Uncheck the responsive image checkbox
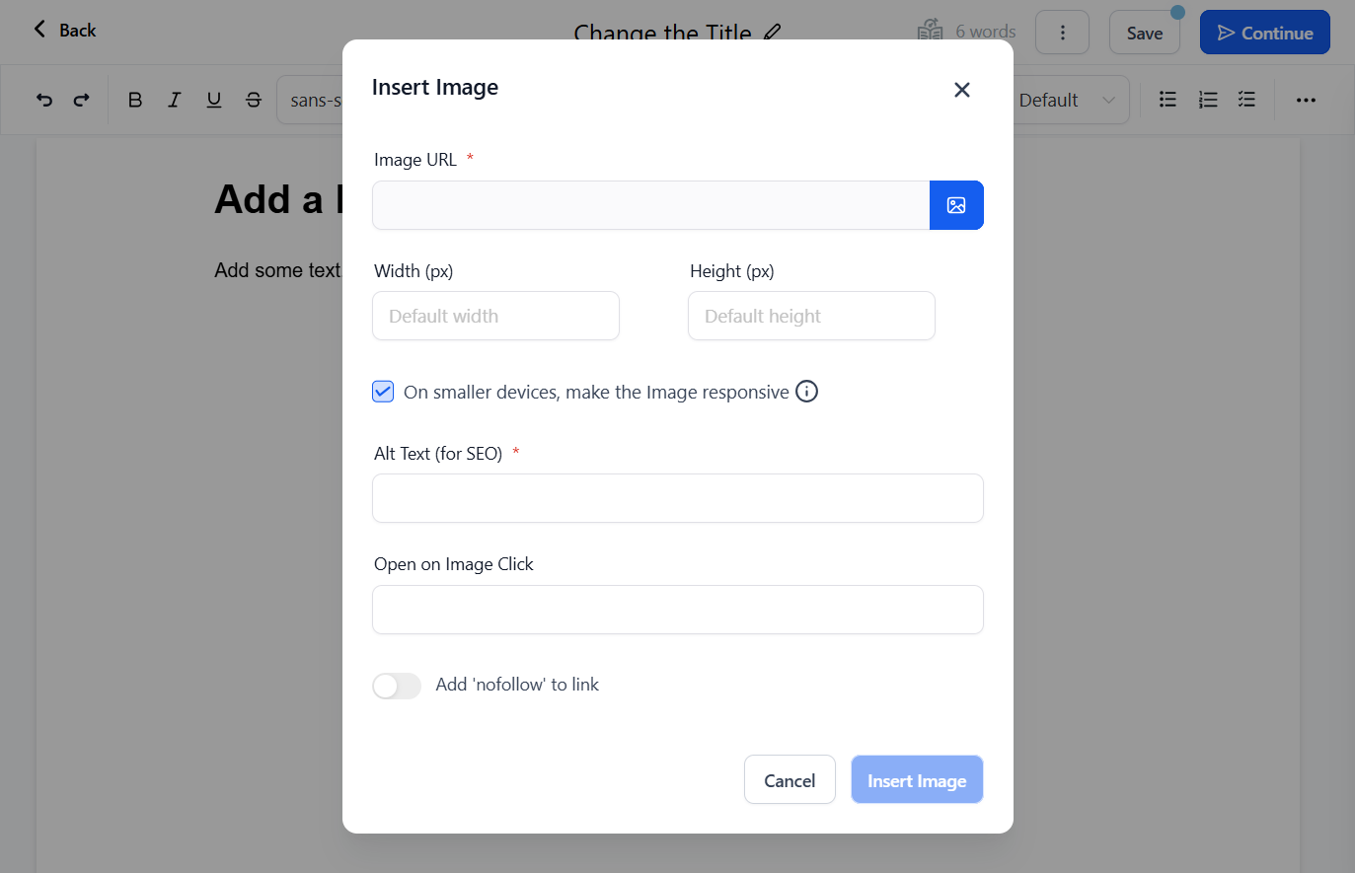 coord(383,392)
